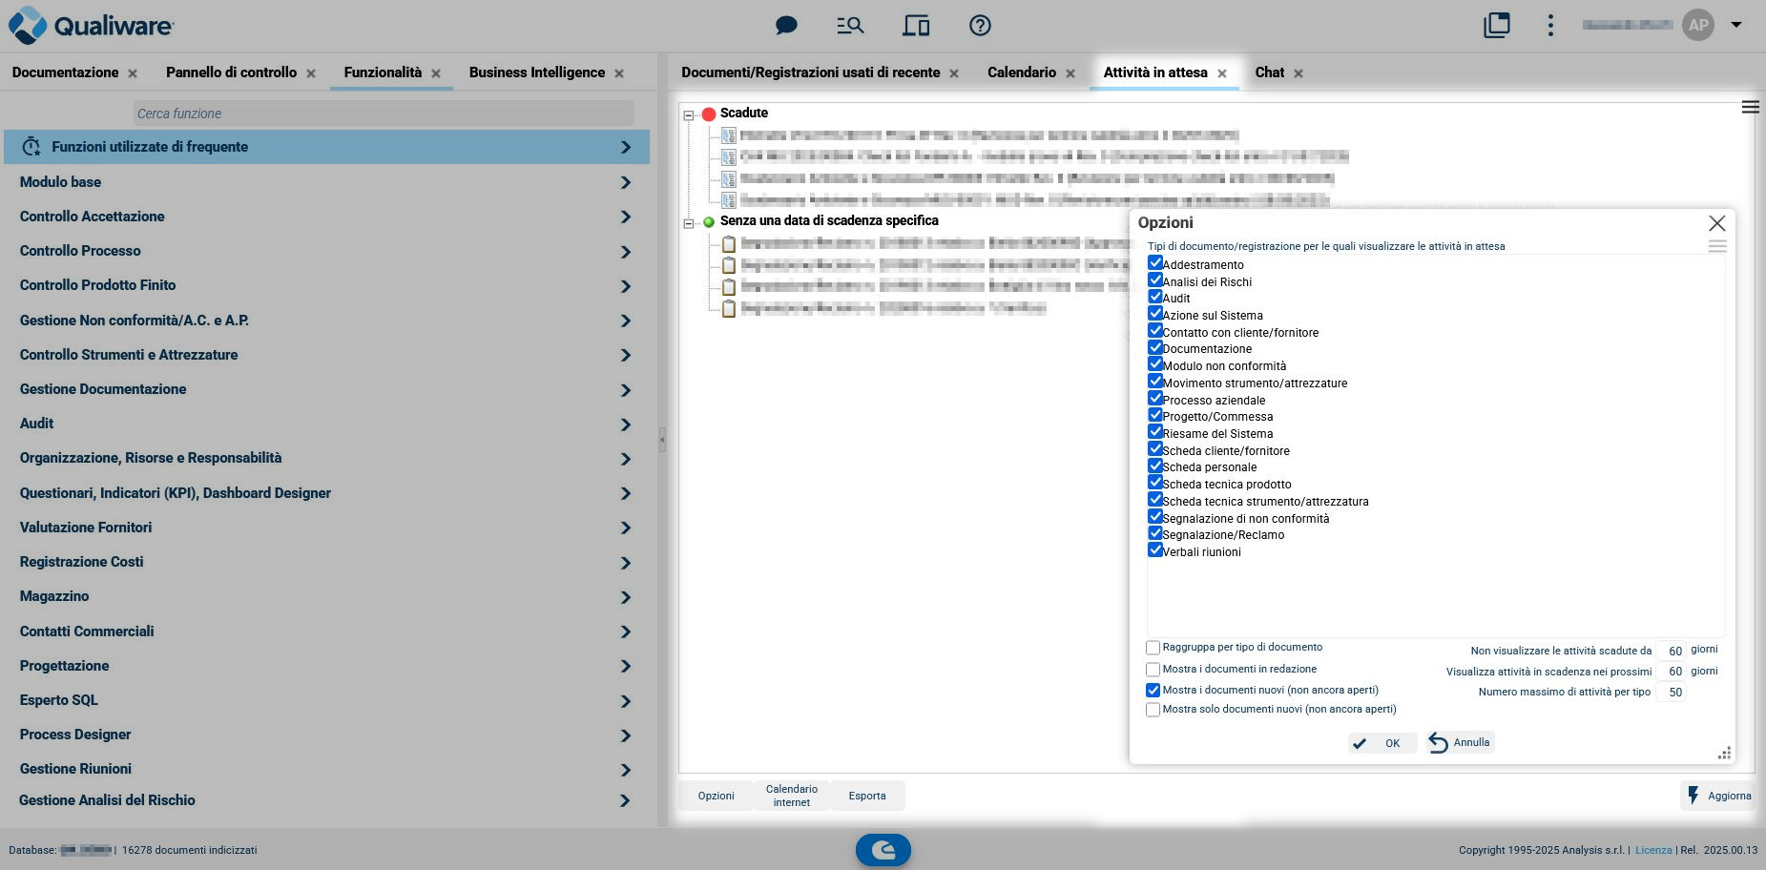This screenshot has height=870, width=1766.
Task: Open the user account dropdown arrow
Action: [1736, 25]
